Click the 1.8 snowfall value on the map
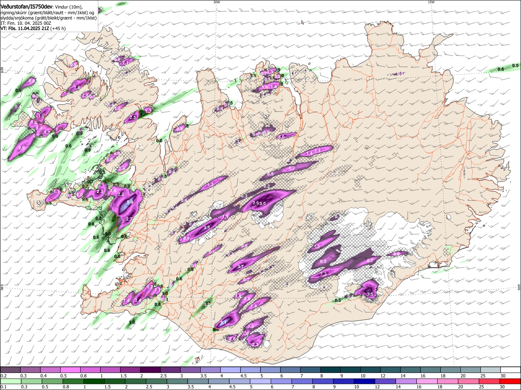521x390 pixels. pyautogui.click(x=239, y=295)
